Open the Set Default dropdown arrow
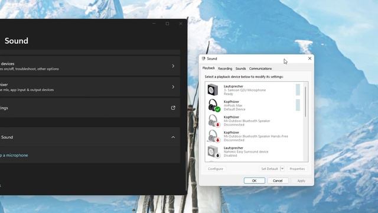The width and height of the screenshot is (378, 213). coord(282,169)
